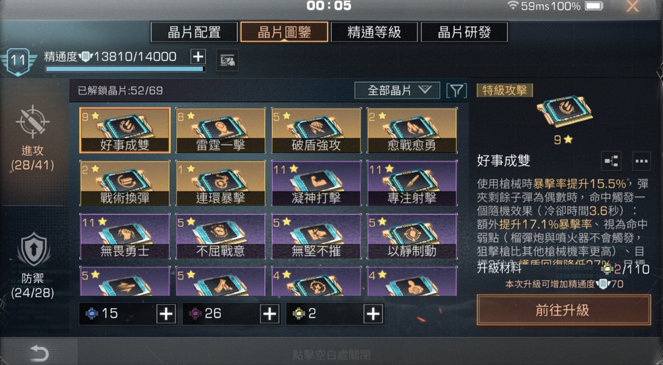The width and height of the screenshot is (663, 365).
Task: Select the 雷霆一擊 chip card
Action: click(x=220, y=130)
